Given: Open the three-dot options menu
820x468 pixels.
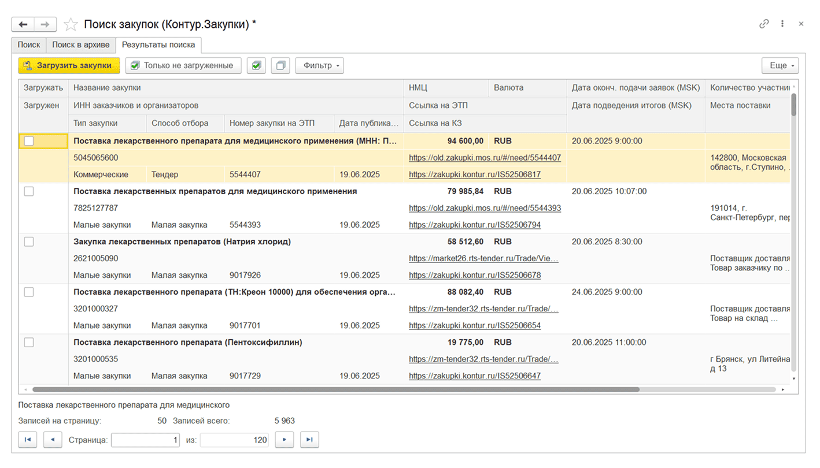Looking at the screenshot, I should [x=782, y=24].
